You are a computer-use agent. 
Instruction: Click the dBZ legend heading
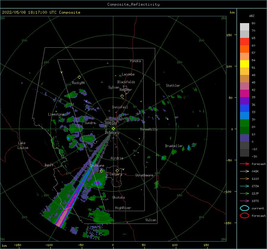pyautogui.click(x=252, y=16)
